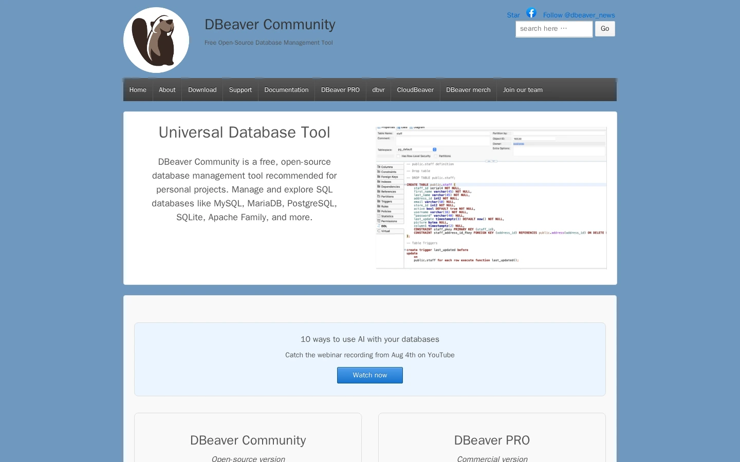Open the Home menu item
This screenshot has width=740, height=462.
pos(138,90)
